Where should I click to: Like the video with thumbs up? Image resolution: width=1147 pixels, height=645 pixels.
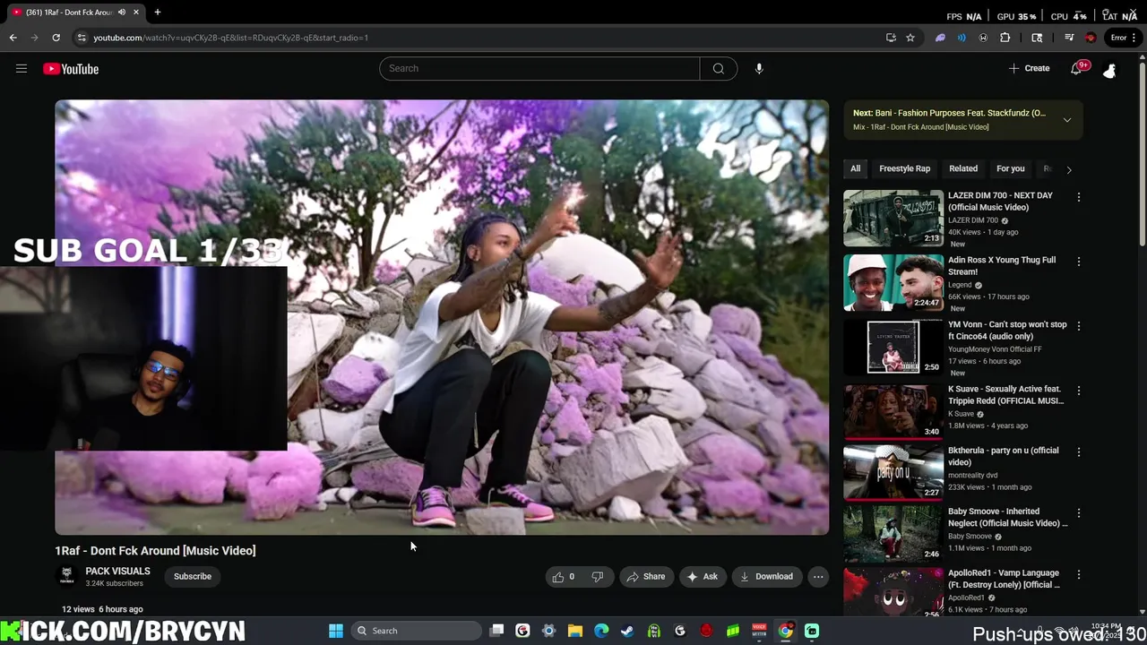coord(563,577)
